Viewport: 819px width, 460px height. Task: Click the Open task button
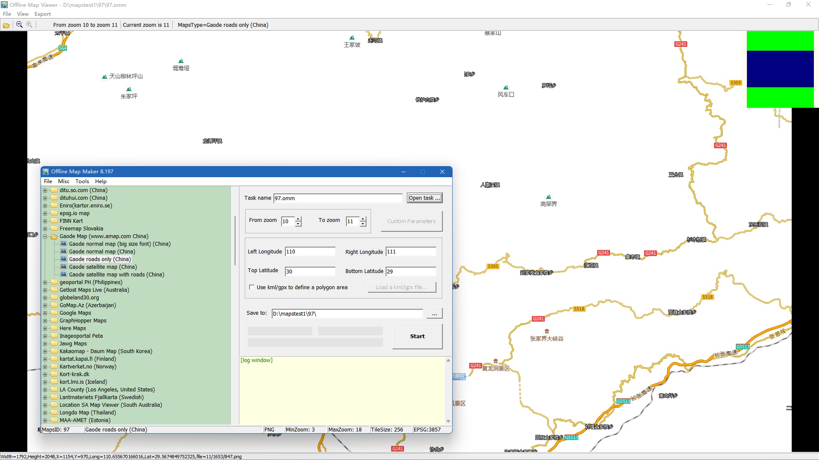pyautogui.click(x=424, y=198)
